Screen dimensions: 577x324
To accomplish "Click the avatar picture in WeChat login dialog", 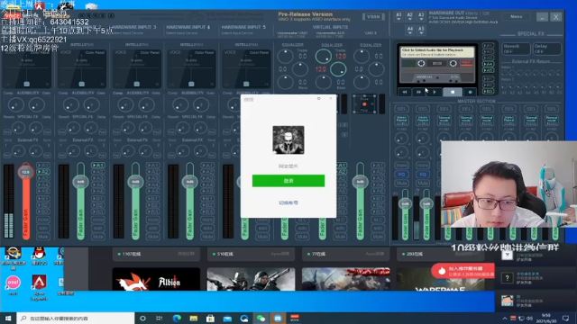I will point(288,140).
